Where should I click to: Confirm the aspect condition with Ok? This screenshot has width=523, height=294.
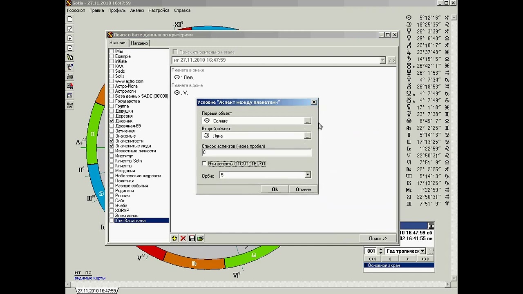(x=275, y=189)
